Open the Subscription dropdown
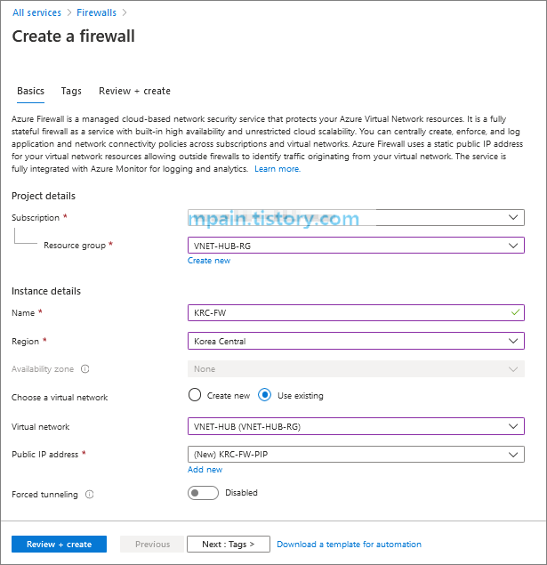 pyautogui.click(x=356, y=218)
